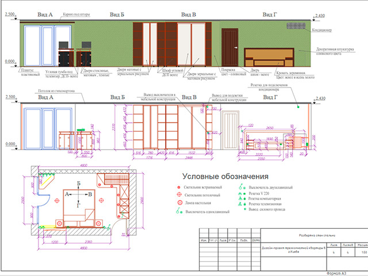Select the computer socket legend symbol
Image resolution: width=368 pixels, height=276 pixels.
coord(241,200)
